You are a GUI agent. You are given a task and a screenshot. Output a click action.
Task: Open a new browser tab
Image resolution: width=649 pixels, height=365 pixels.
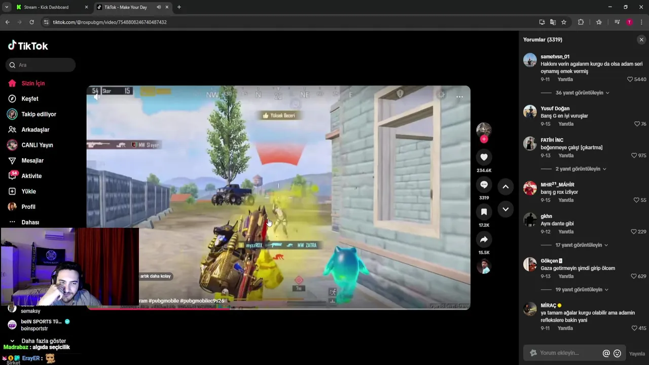(x=179, y=7)
